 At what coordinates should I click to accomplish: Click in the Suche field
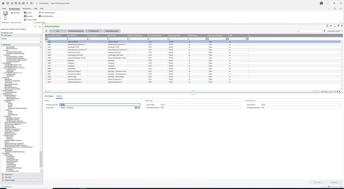[x=309, y=31]
